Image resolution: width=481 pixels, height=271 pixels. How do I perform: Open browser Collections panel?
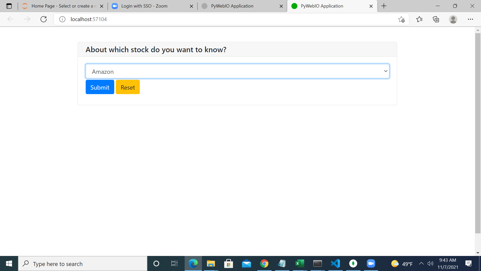pyautogui.click(x=436, y=19)
